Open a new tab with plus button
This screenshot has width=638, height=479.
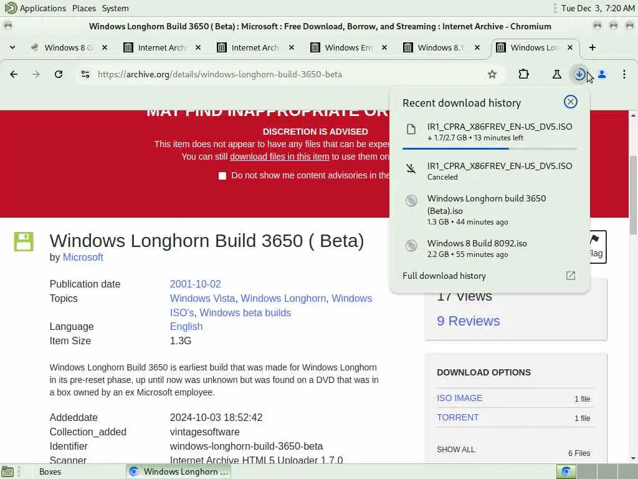tap(593, 47)
